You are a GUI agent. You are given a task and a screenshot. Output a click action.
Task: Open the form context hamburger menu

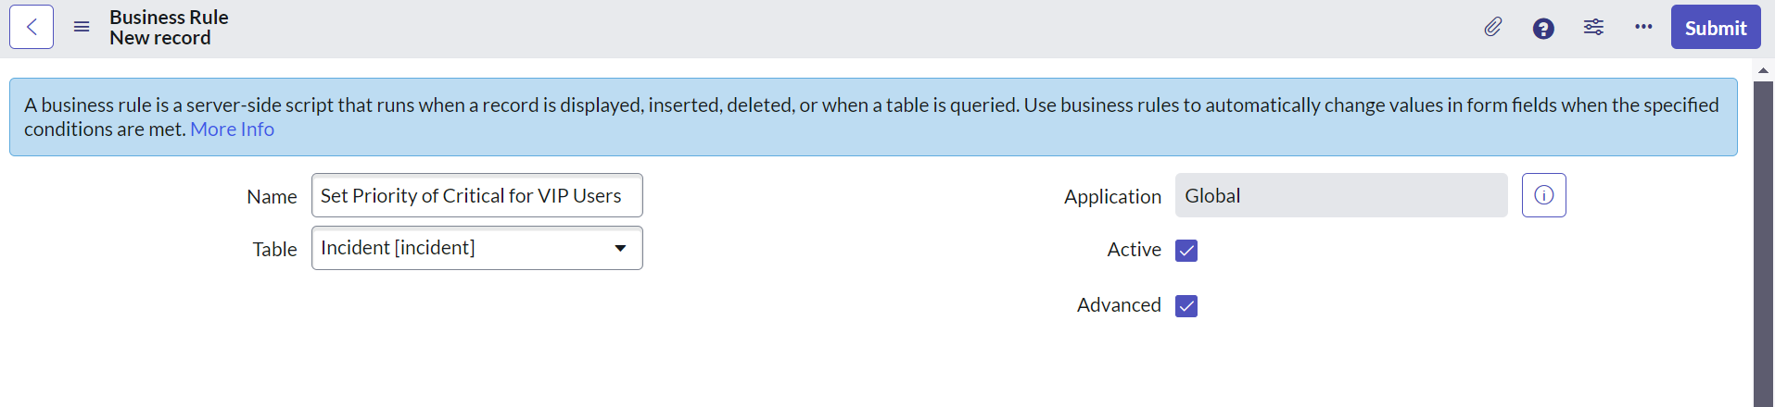pyautogui.click(x=82, y=27)
